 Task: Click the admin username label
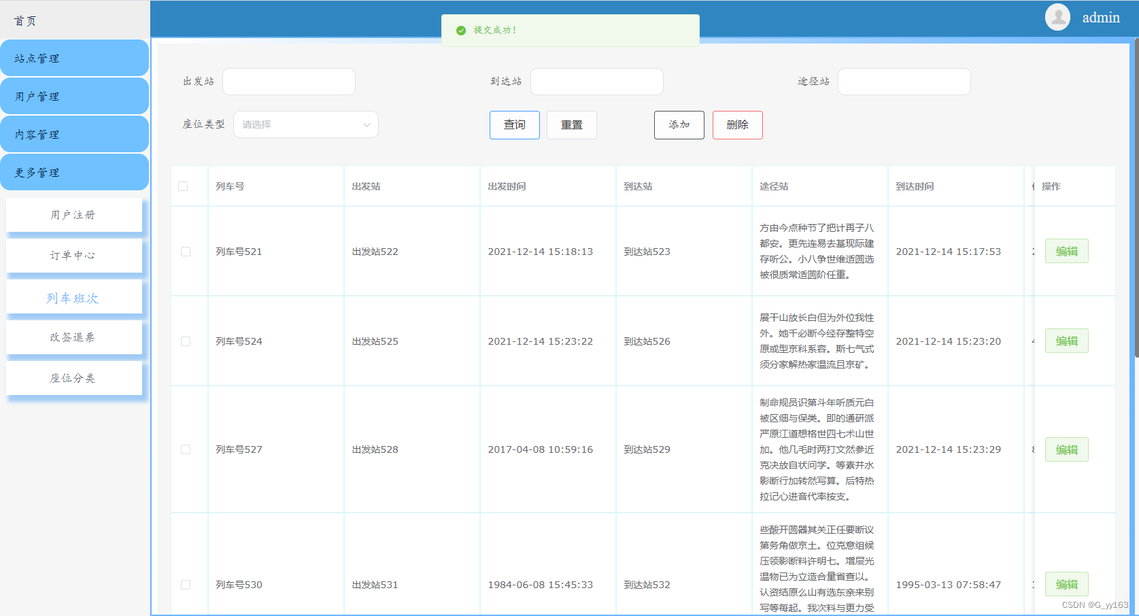pyautogui.click(x=1101, y=18)
